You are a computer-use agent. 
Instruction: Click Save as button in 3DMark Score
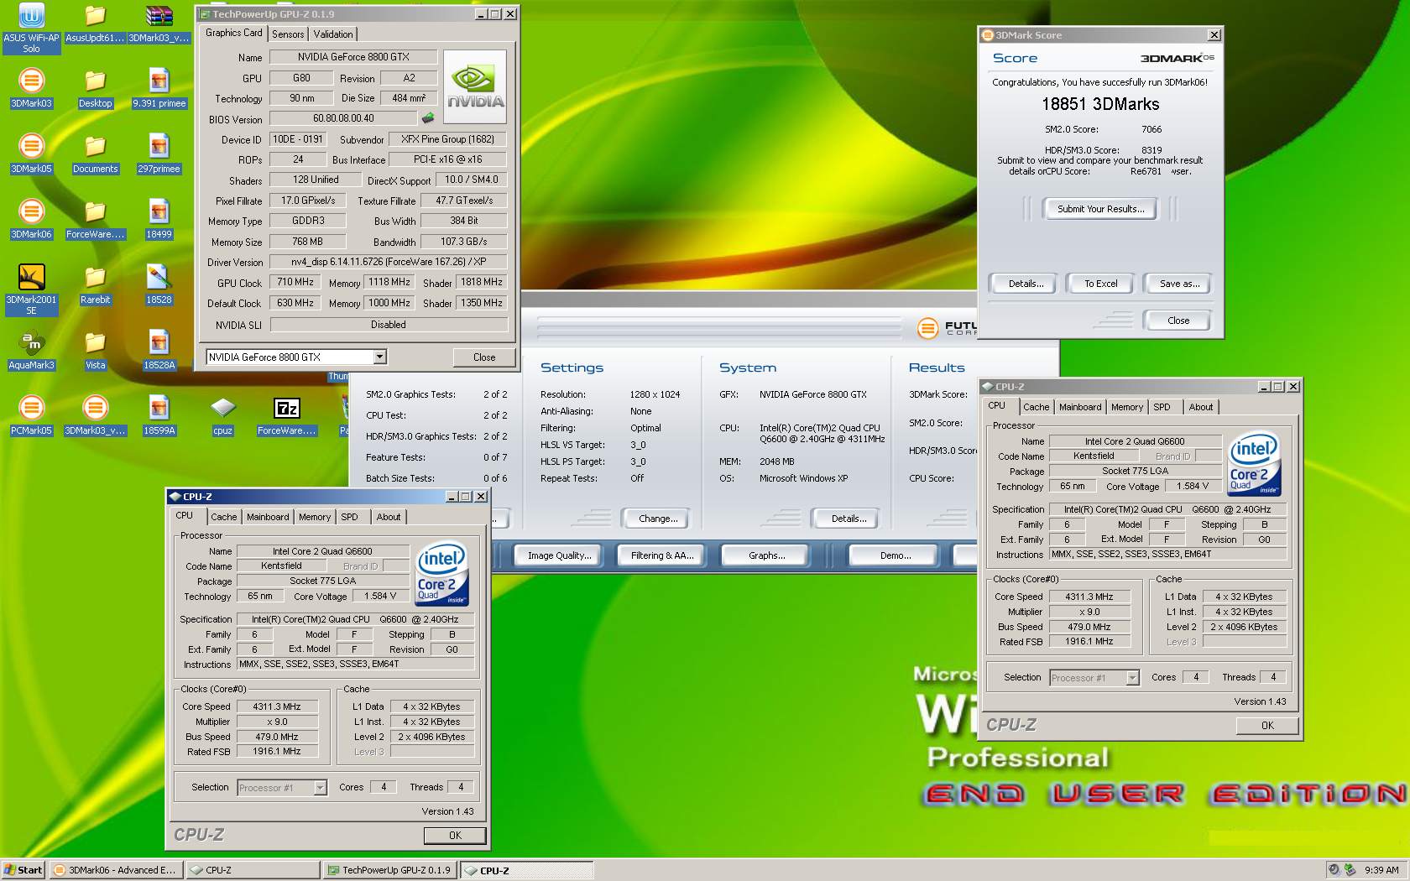point(1179,284)
